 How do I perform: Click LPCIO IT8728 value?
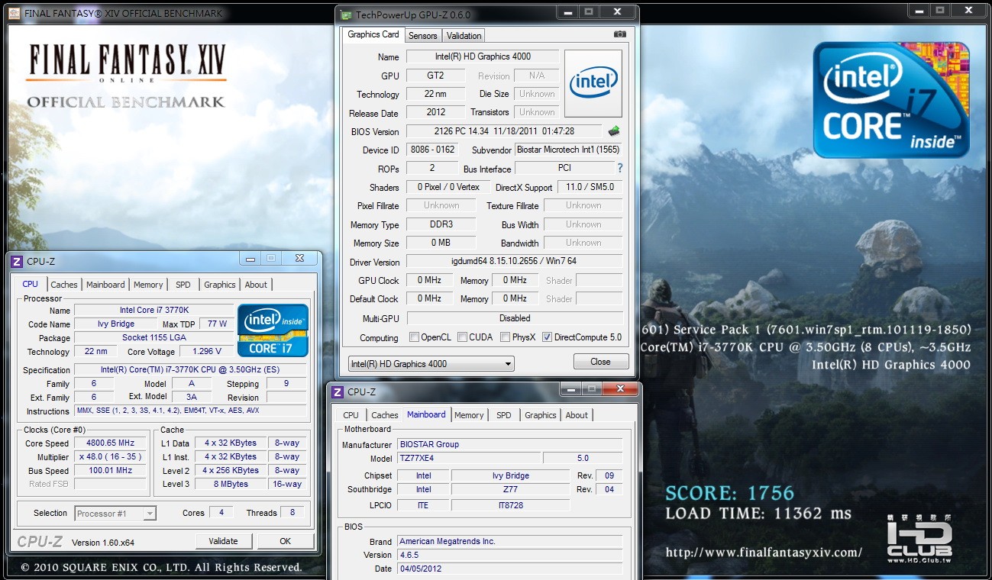tap(510, 505)
